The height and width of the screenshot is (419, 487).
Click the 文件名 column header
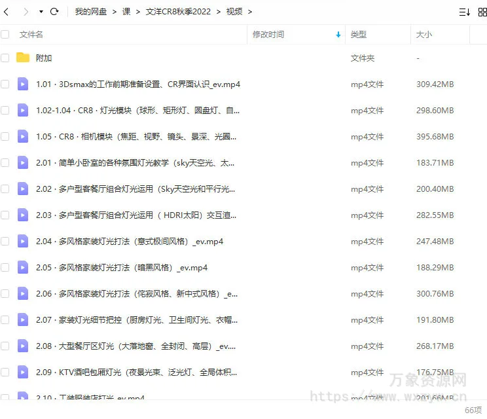point(31,35)
